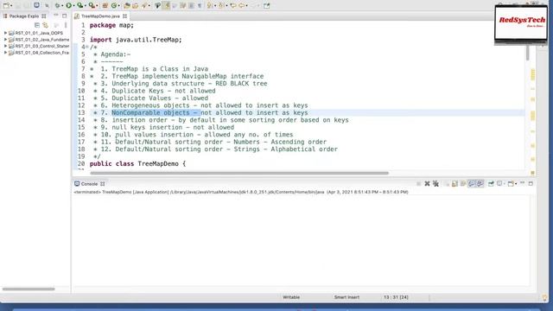Viewport: 553px width, 311px height.
Task: Expand RST_01_02_Java_Fundame project
Action: (5, 40)
